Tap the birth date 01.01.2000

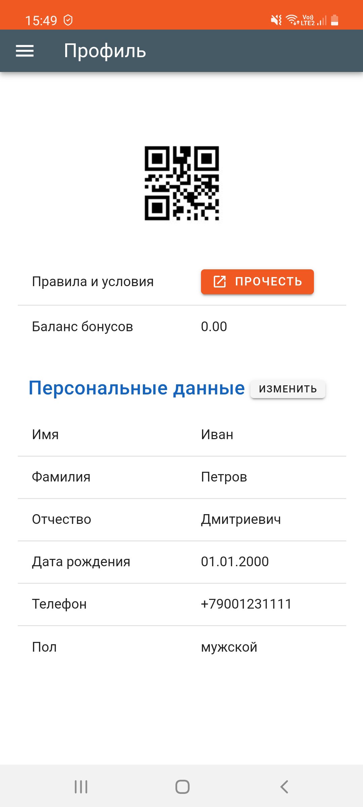[235, 562]
